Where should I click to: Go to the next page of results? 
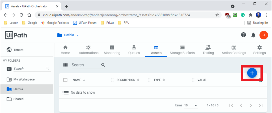pos(251,105)
